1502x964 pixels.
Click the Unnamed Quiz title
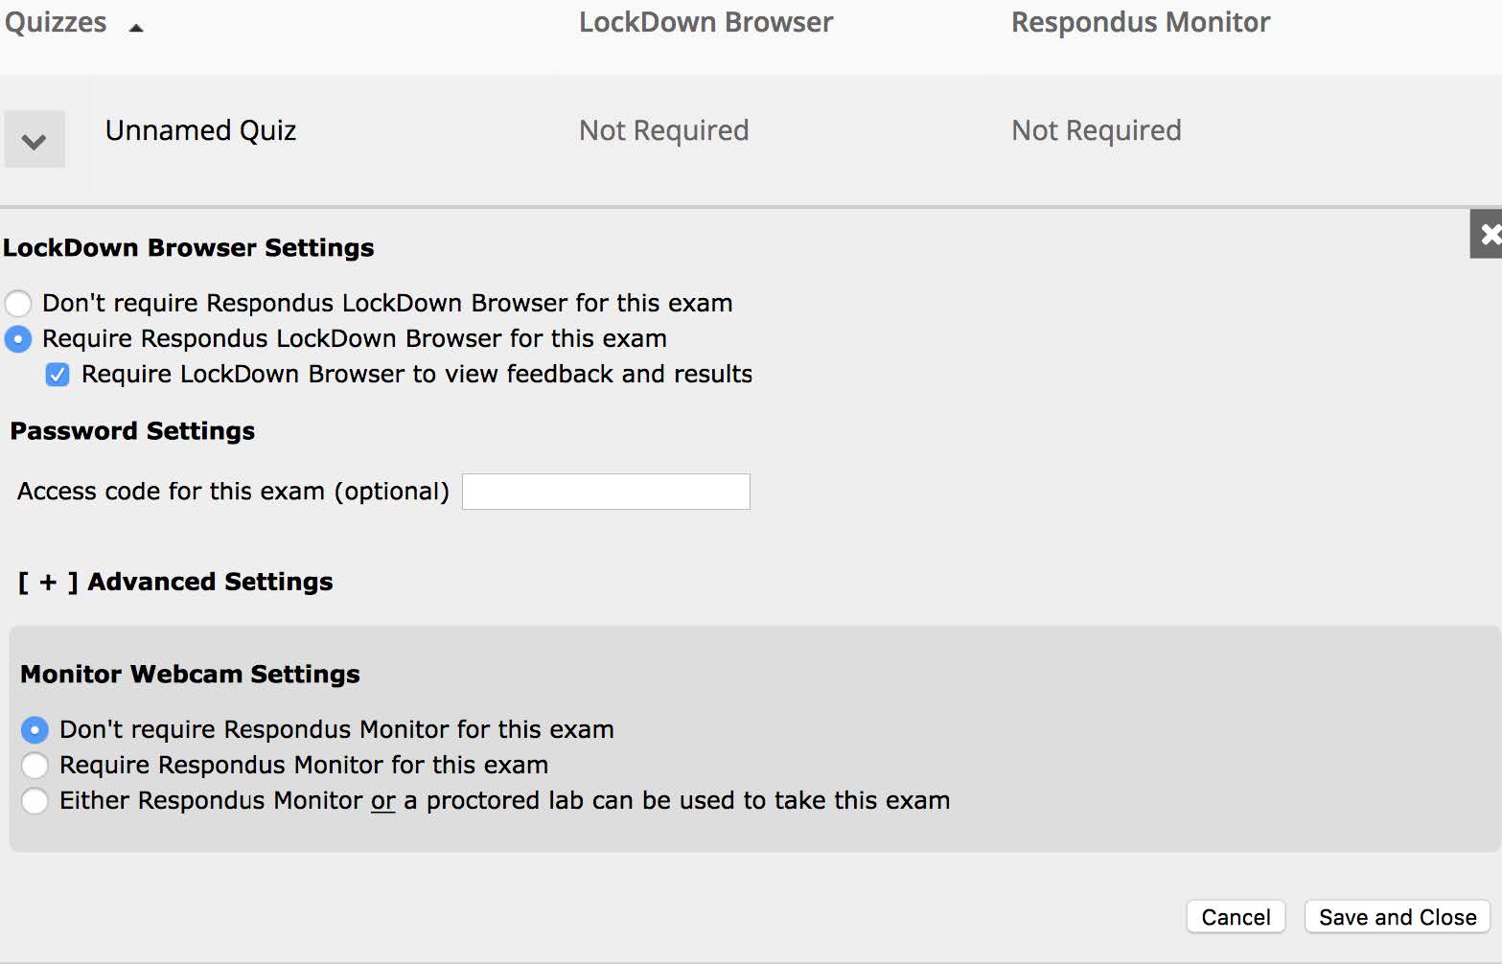[200, 130]
